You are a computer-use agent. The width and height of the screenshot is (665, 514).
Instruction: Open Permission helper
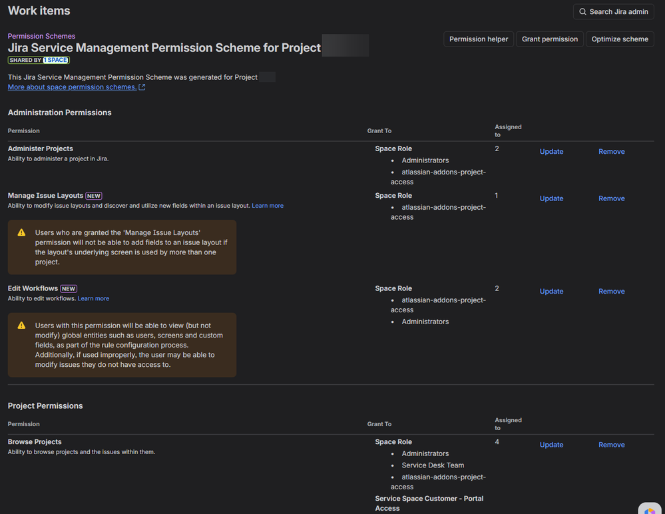479,39
